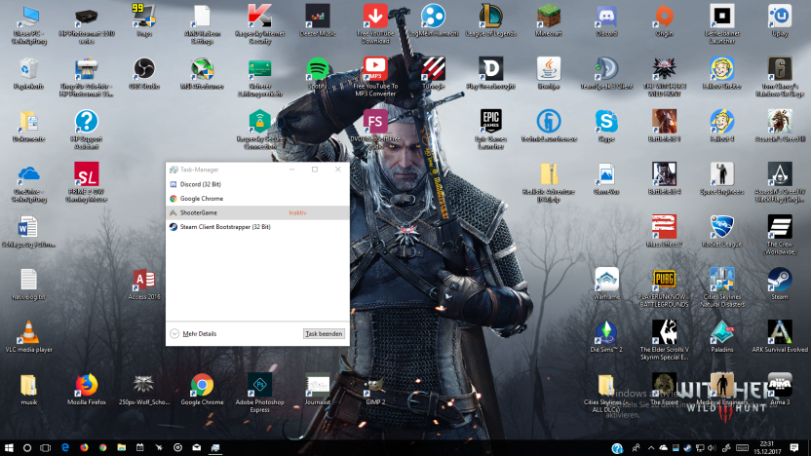Launch the Warframe desktop shortcut
The image size is (811, 456).
pos(606,280)
